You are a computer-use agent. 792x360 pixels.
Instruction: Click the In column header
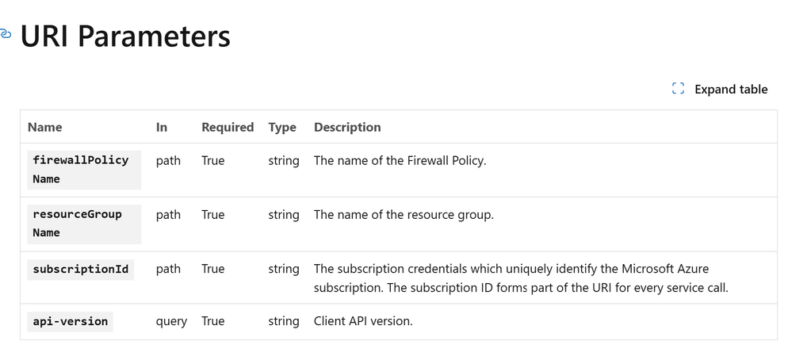pos(162,127)
